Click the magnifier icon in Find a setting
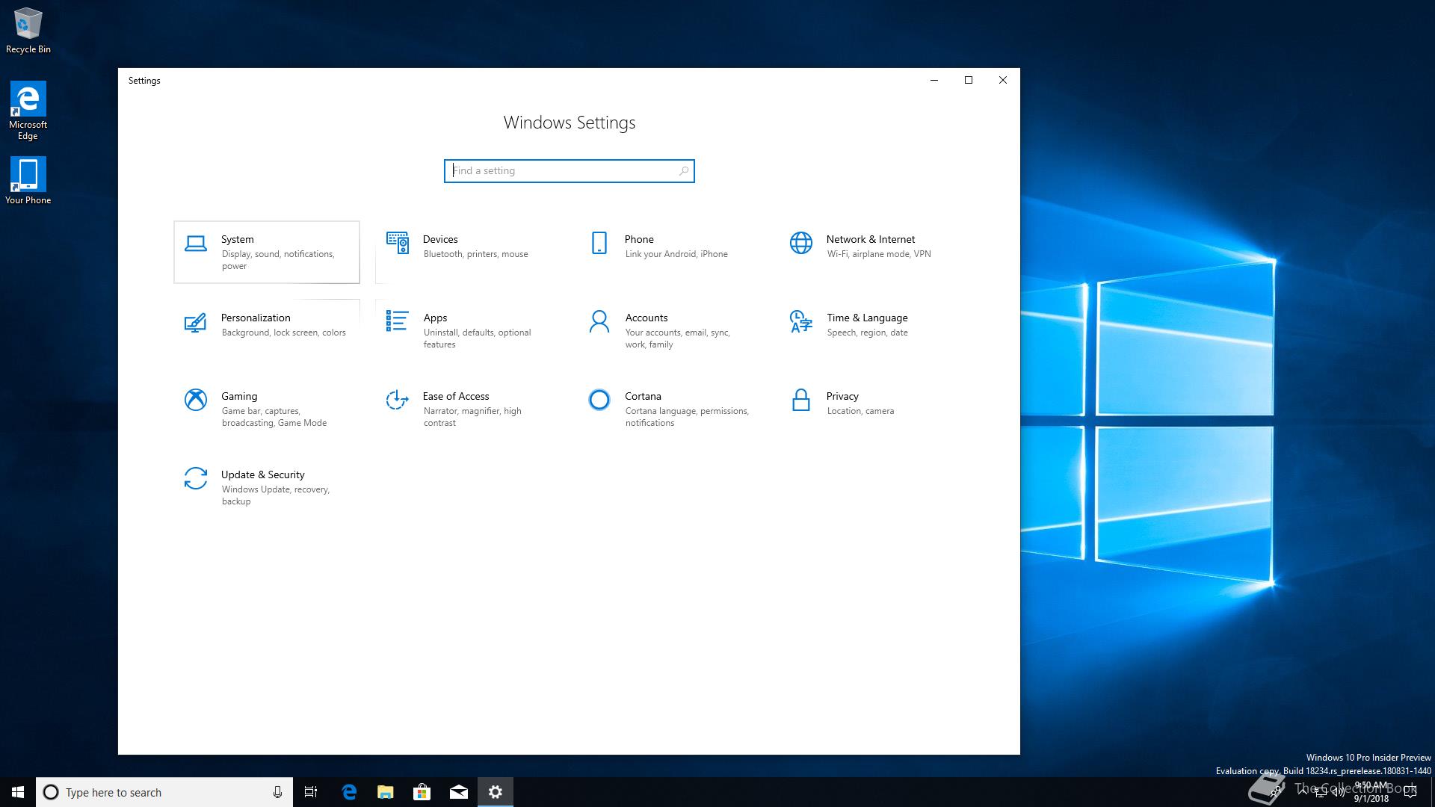The image size is (1435, 807). click(x=683, y=171)
